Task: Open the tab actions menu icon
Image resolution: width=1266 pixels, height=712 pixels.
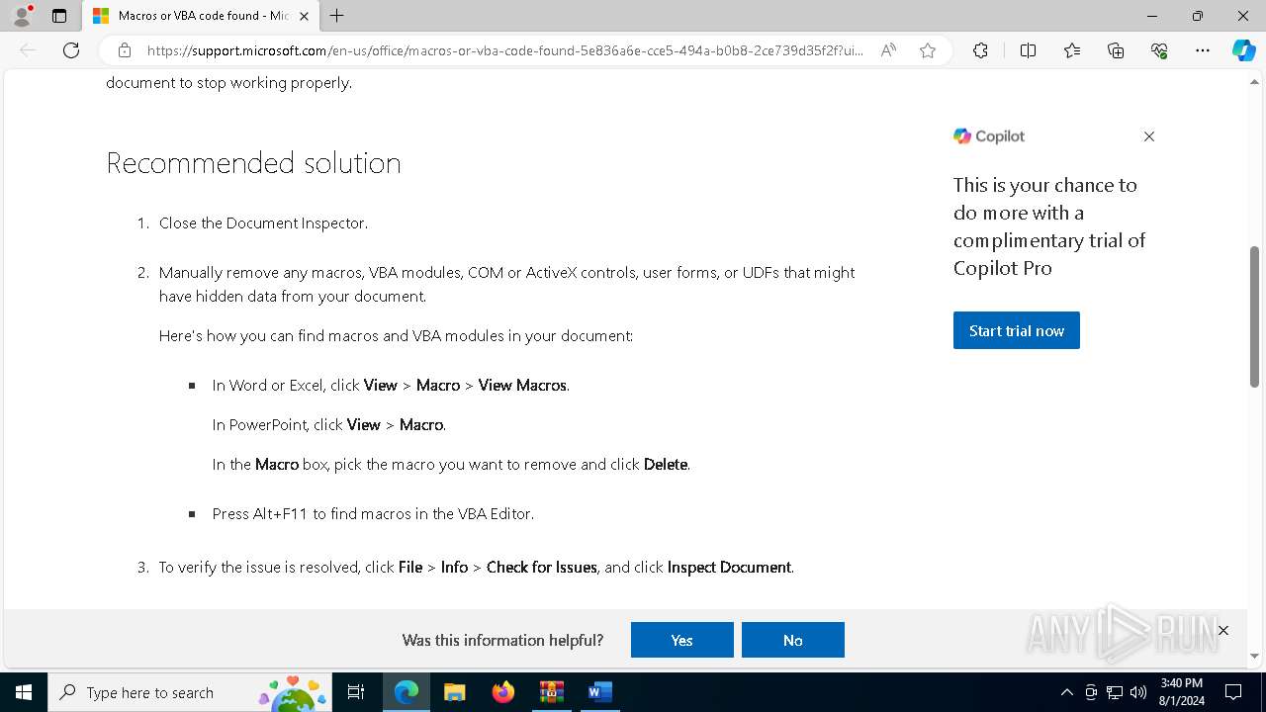Action: (x=59, y=16)
